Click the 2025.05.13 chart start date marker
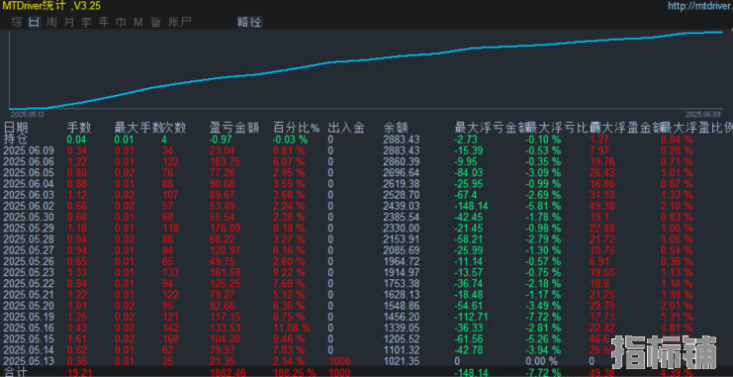 pos(27,114)
